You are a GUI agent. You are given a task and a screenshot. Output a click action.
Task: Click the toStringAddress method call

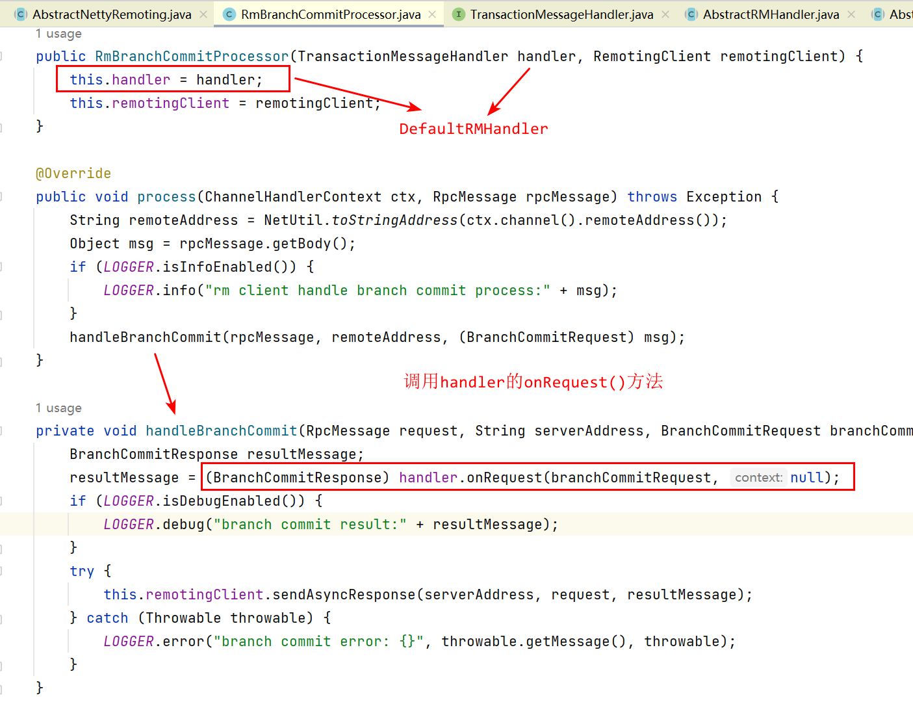tap(394, 220)
